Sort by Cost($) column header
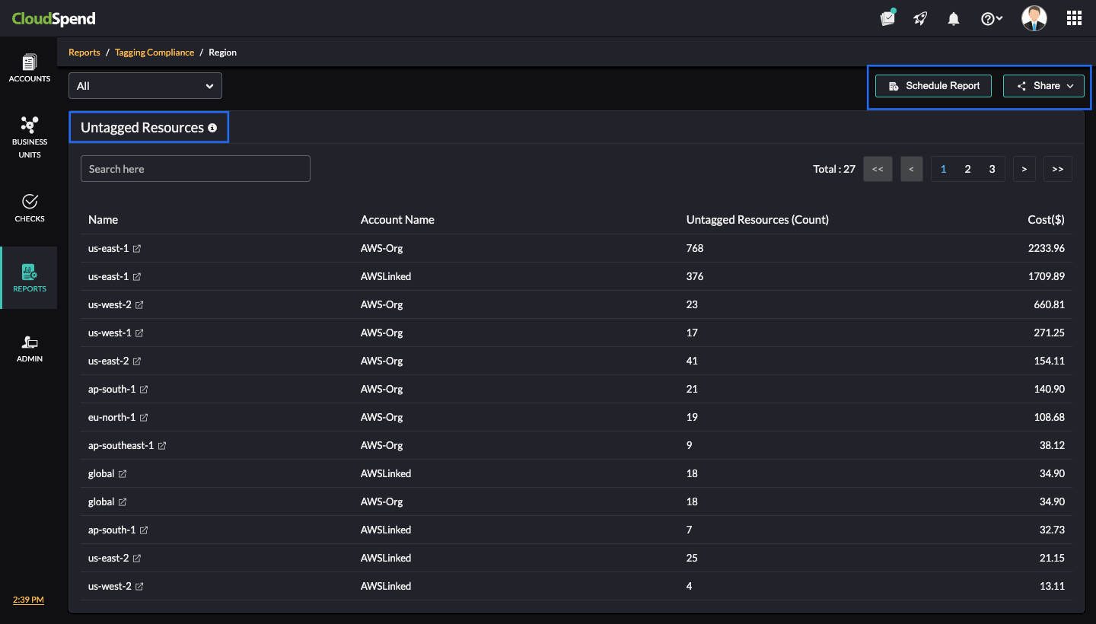Viewport: 1096px width, 624px height. tap(1046, 220)
